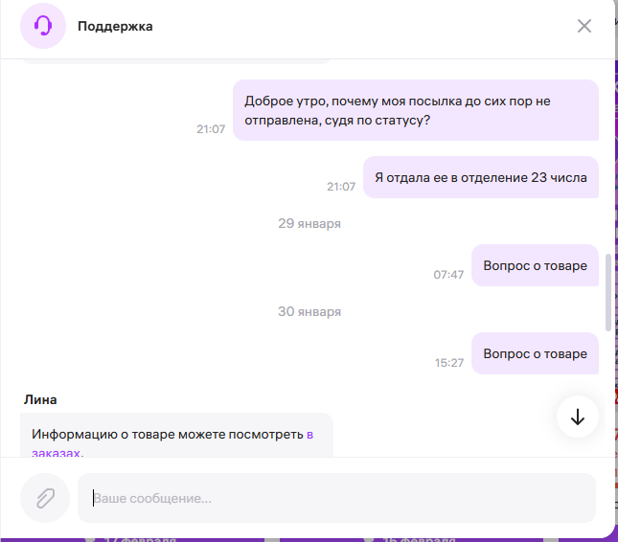Image resolution: width=618 pixels, height=542 pixels.
Task: Click the purple headset support avatar icon
Action: point(43,26)
